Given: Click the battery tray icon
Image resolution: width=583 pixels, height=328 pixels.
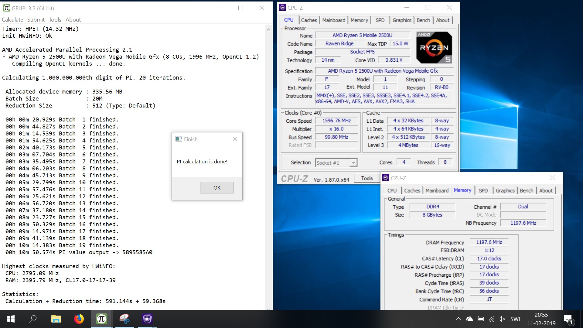Looking at the screenshot, I should tap(480, 319).
